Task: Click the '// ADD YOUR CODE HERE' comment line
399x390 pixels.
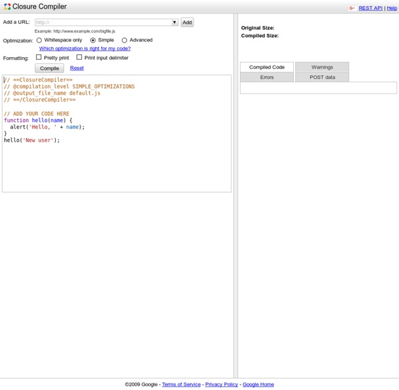Action: click(37, 114)
